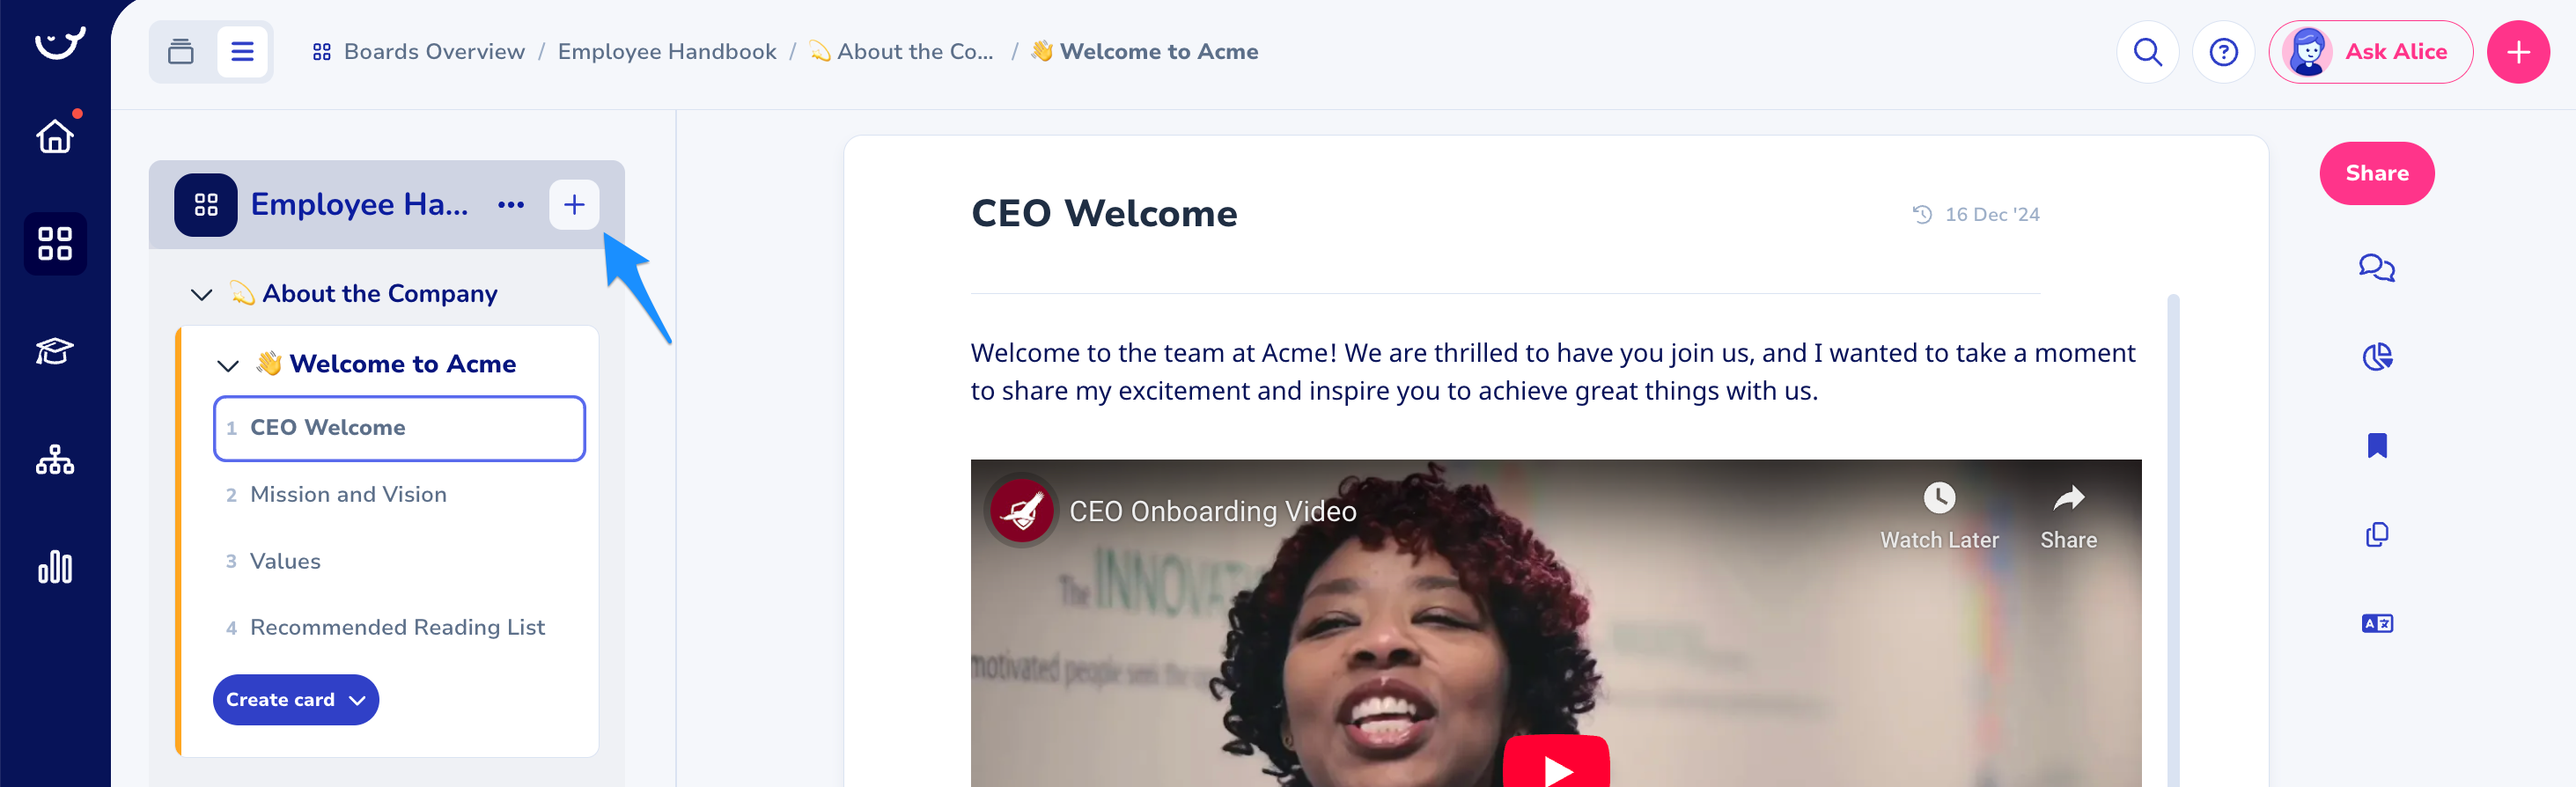Screen dimensions: 2576x787
Task: Open Ask Alice assistant
Action: tap(2370, 52)
